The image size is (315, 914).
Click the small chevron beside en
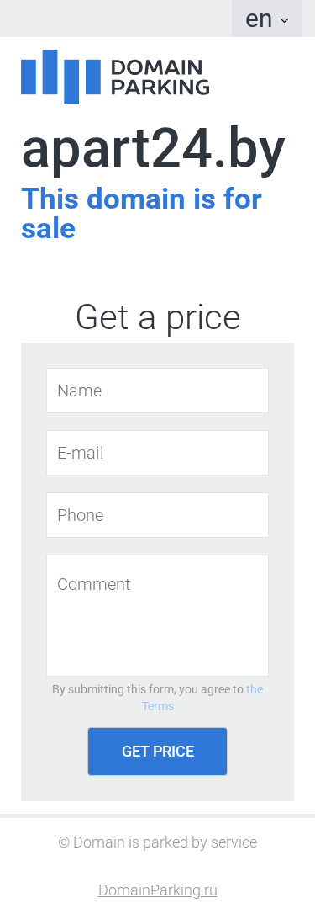(x=284, y=20)
